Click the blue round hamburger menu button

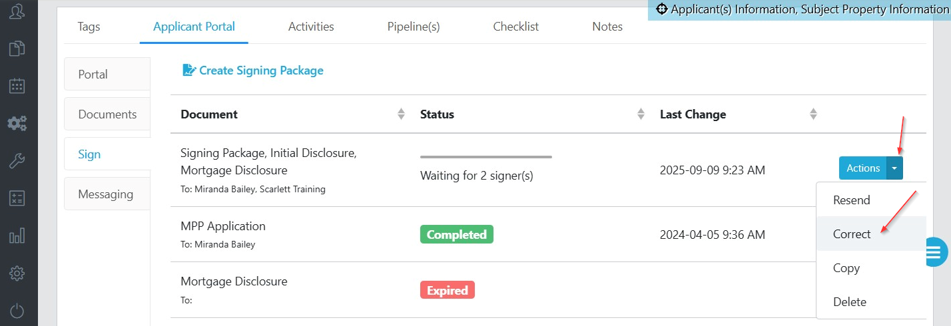tap(938, 251)
